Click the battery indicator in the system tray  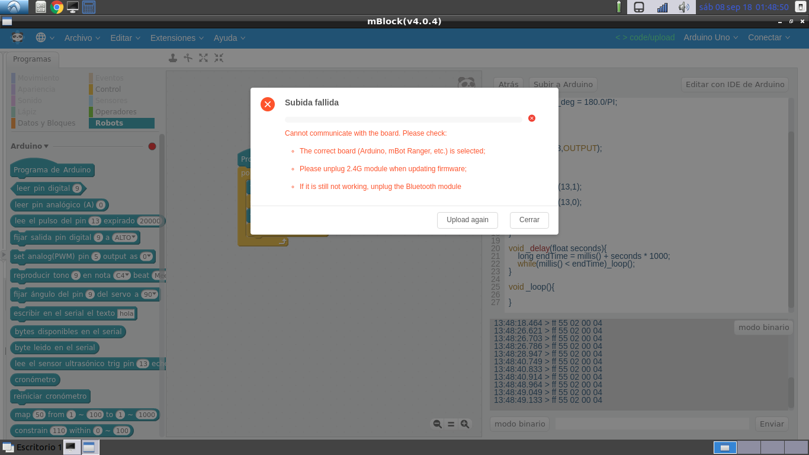click(x=619, y=7)
